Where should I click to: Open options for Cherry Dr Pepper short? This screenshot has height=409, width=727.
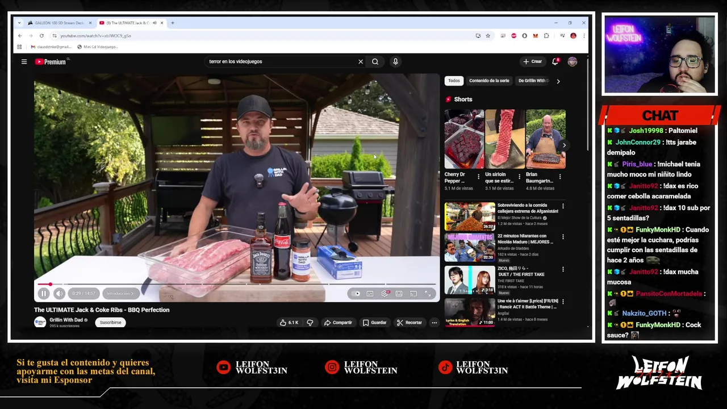[x=478, y=177]
